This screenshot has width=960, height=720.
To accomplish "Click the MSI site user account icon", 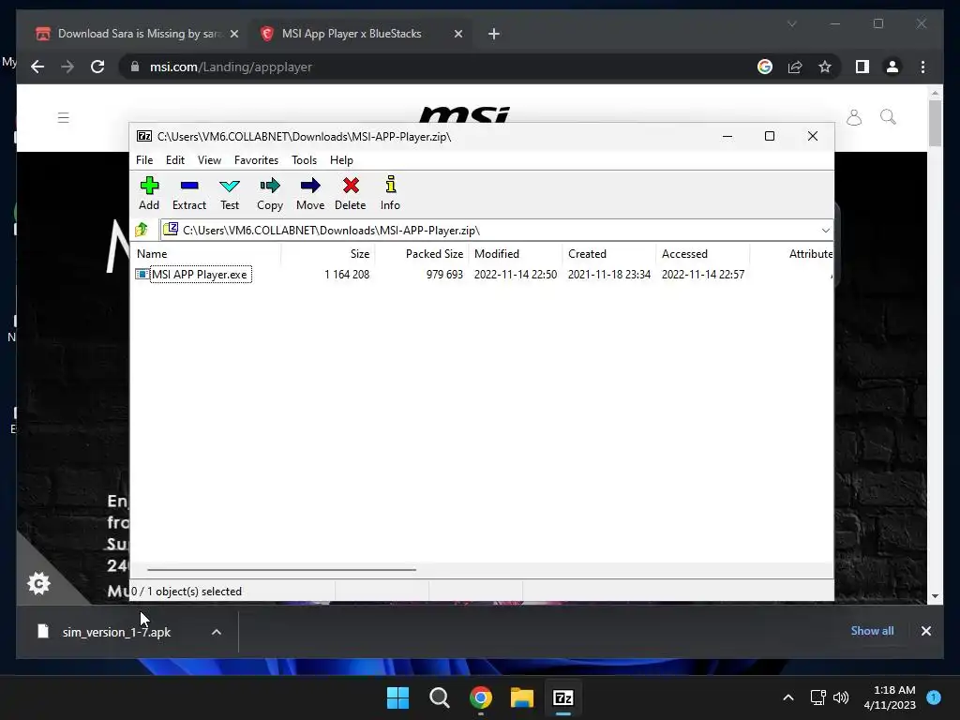I will tap(854, 117).
